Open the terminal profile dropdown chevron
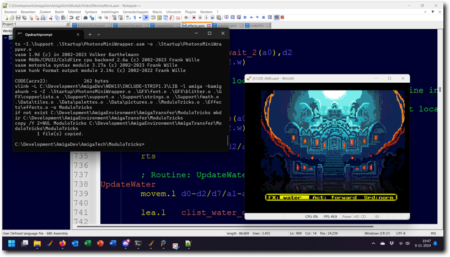This screenshot has width=450, height=257. tap(98, 34)
